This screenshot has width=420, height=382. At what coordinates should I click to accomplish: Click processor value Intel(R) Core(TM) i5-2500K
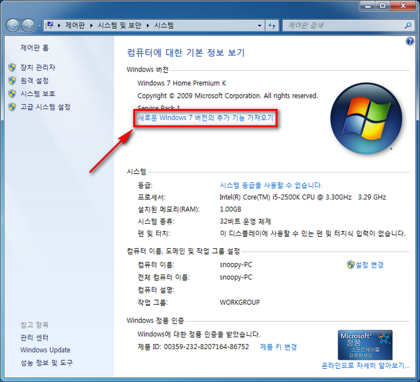[x=303, y=197]
